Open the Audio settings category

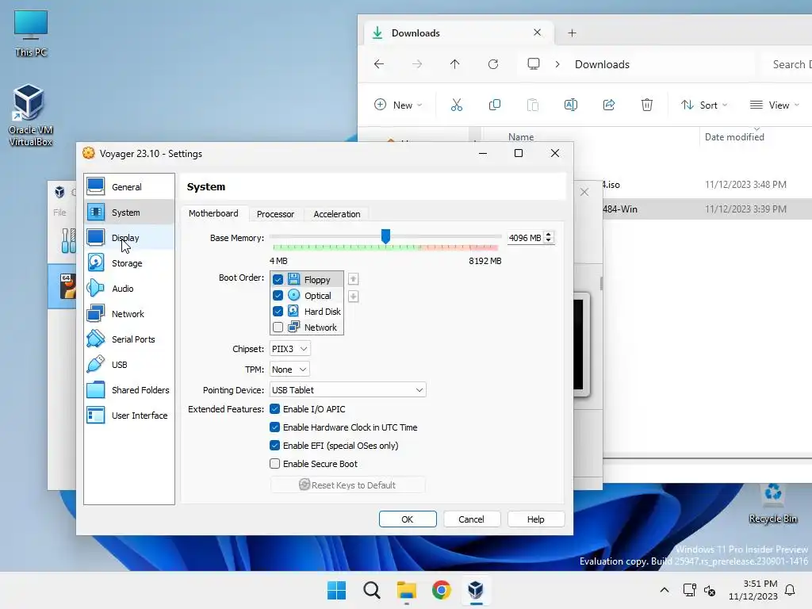point(129,289)
